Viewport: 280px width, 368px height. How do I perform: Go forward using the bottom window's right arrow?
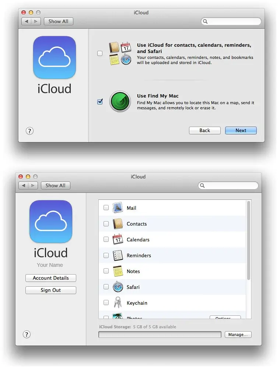click(33, 185)
